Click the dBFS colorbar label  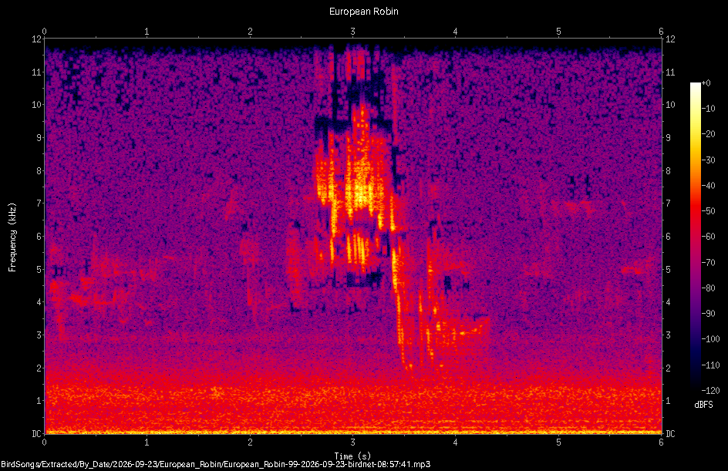pyautogui.click(x=703, y=405)
